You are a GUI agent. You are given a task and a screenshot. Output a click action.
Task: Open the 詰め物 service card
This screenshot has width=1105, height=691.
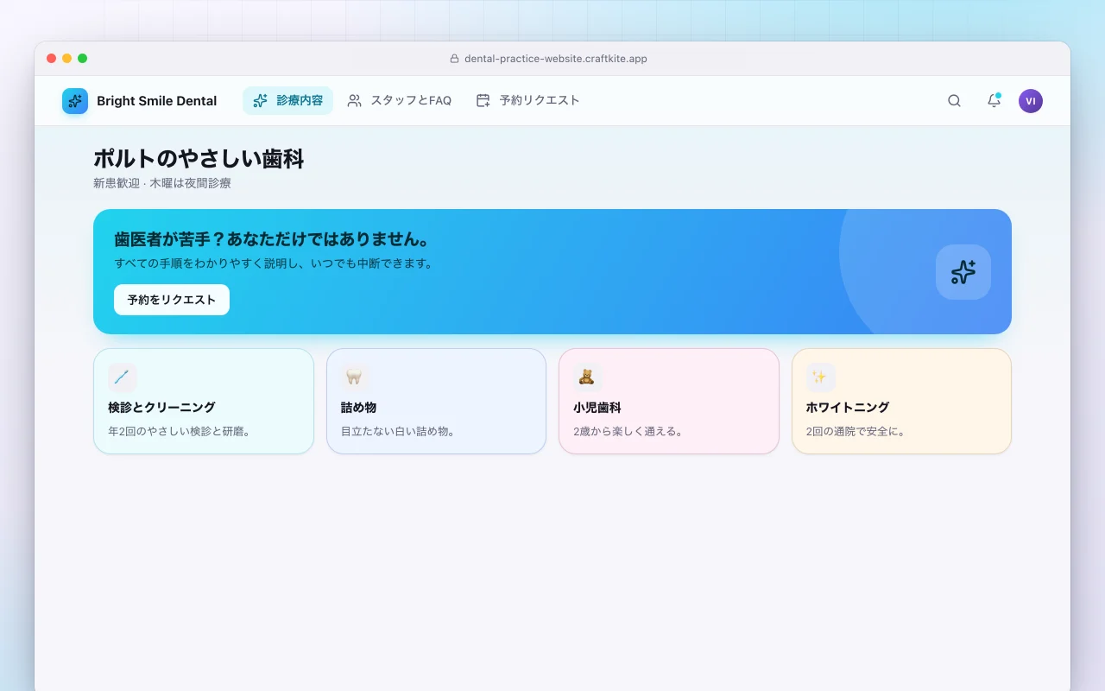click(436, 401)
